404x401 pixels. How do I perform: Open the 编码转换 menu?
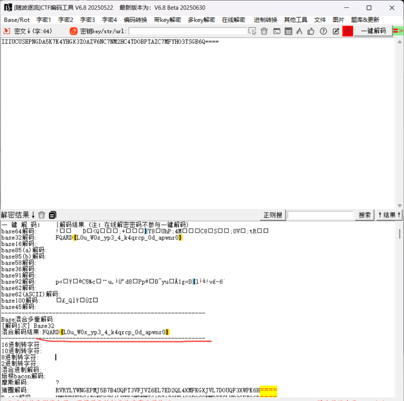click(x=135, y=20)
